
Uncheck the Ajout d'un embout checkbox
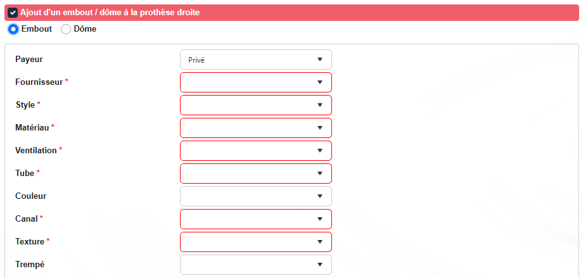13,13
